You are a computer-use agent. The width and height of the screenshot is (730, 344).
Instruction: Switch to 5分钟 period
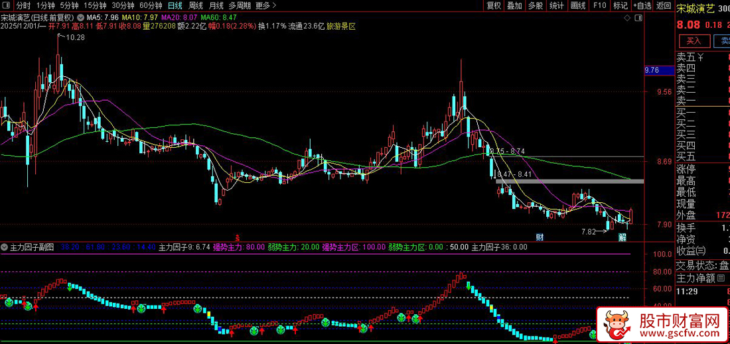click(x=69, y=5)
